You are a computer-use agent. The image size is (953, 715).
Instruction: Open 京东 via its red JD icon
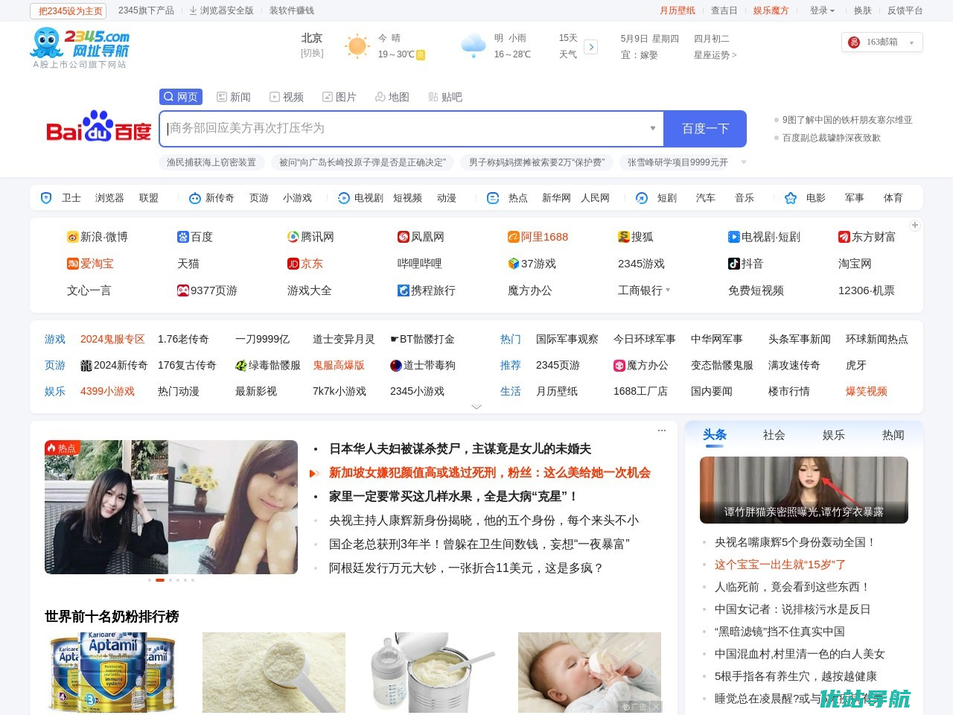coord(293,264)
